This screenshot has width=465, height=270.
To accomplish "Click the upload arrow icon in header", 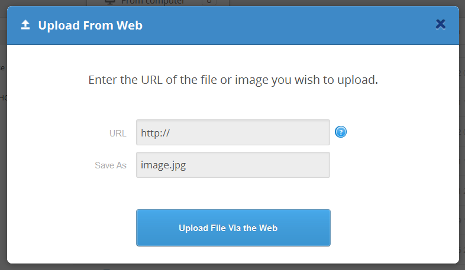I will (x=25, y=25).
